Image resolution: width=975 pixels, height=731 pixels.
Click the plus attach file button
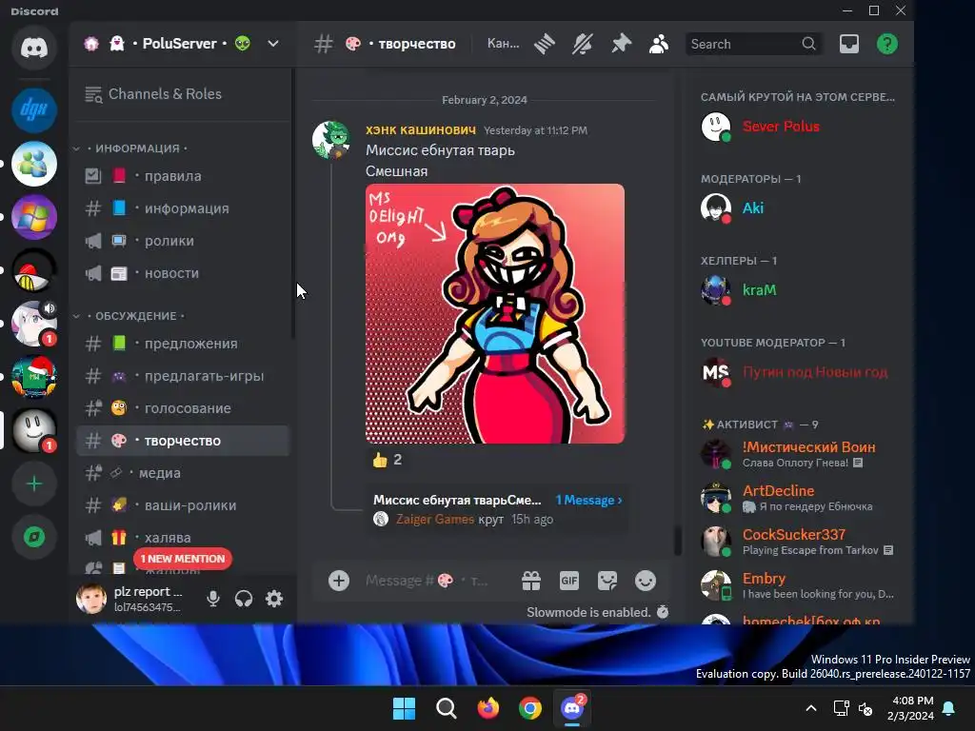pyautogui.click(x=339, y=581)
